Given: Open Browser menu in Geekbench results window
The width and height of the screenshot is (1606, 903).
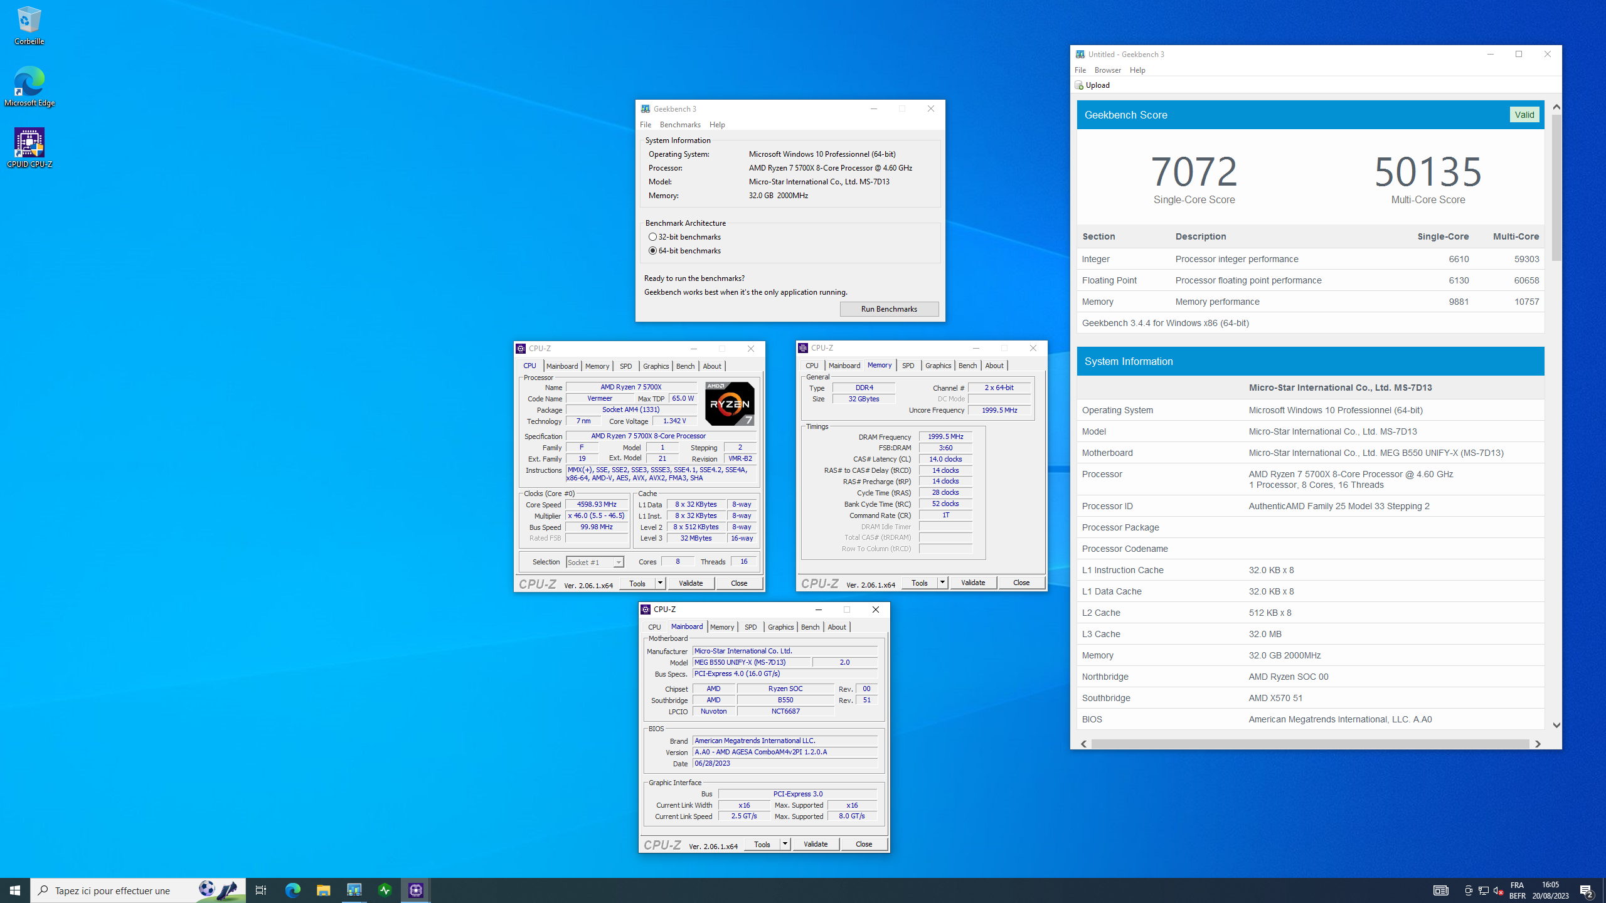Looking at the screenshot, I should [x=1107, y=70].
